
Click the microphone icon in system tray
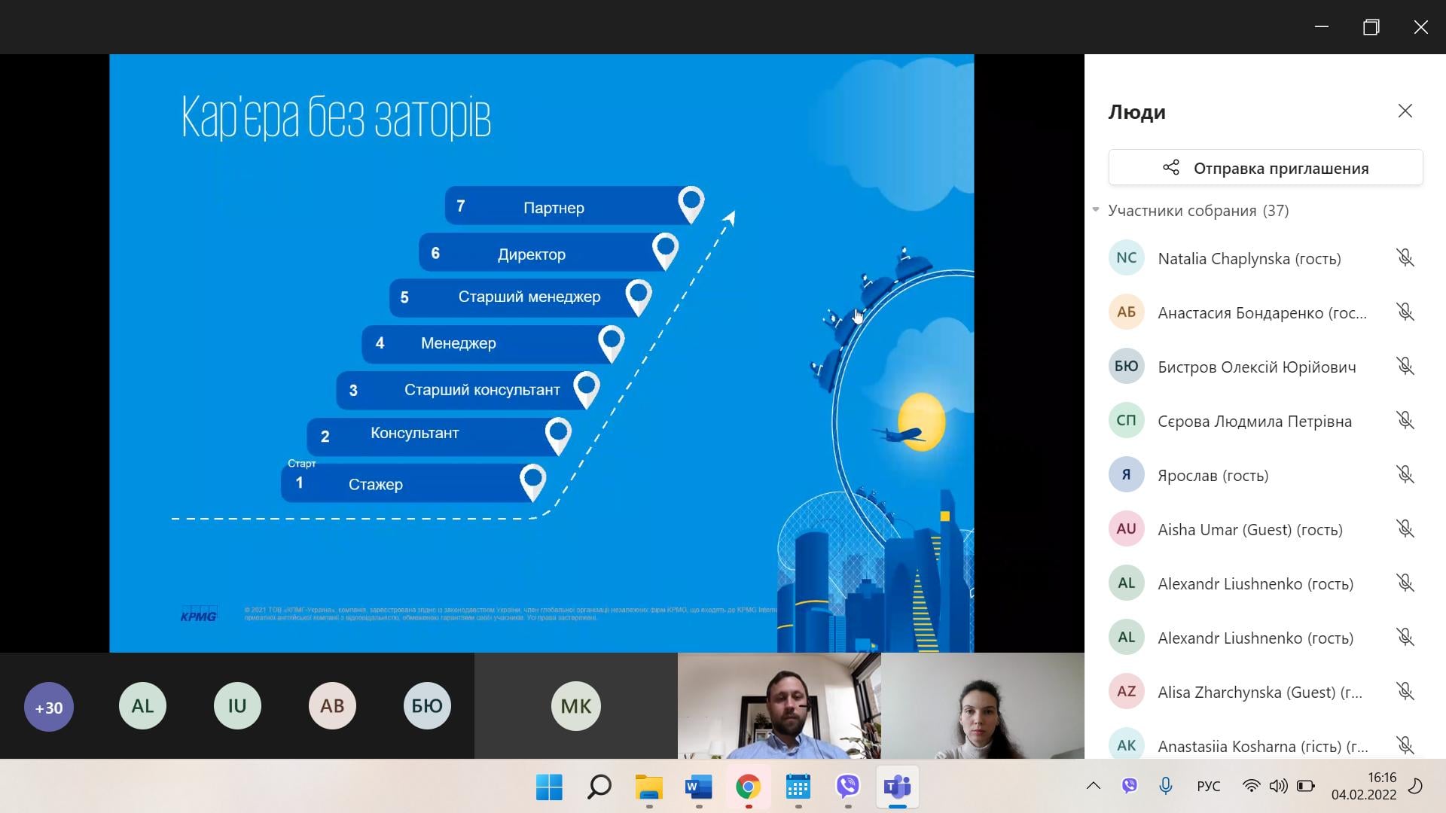1165,786
